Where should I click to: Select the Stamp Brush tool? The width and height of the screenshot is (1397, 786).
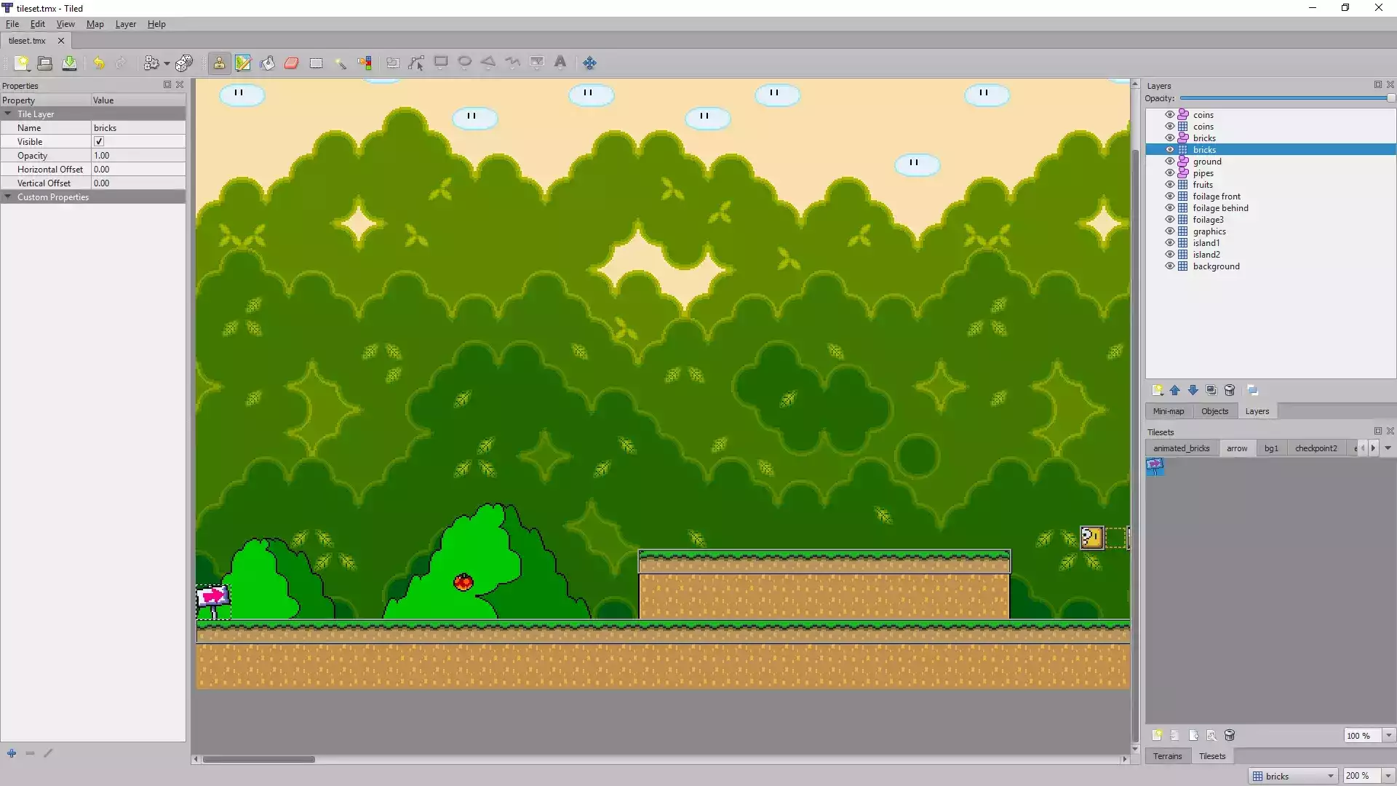pos(219,63)
